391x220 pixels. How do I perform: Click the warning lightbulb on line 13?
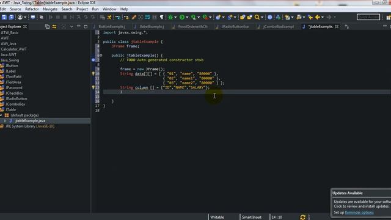(x=93, y=87)
